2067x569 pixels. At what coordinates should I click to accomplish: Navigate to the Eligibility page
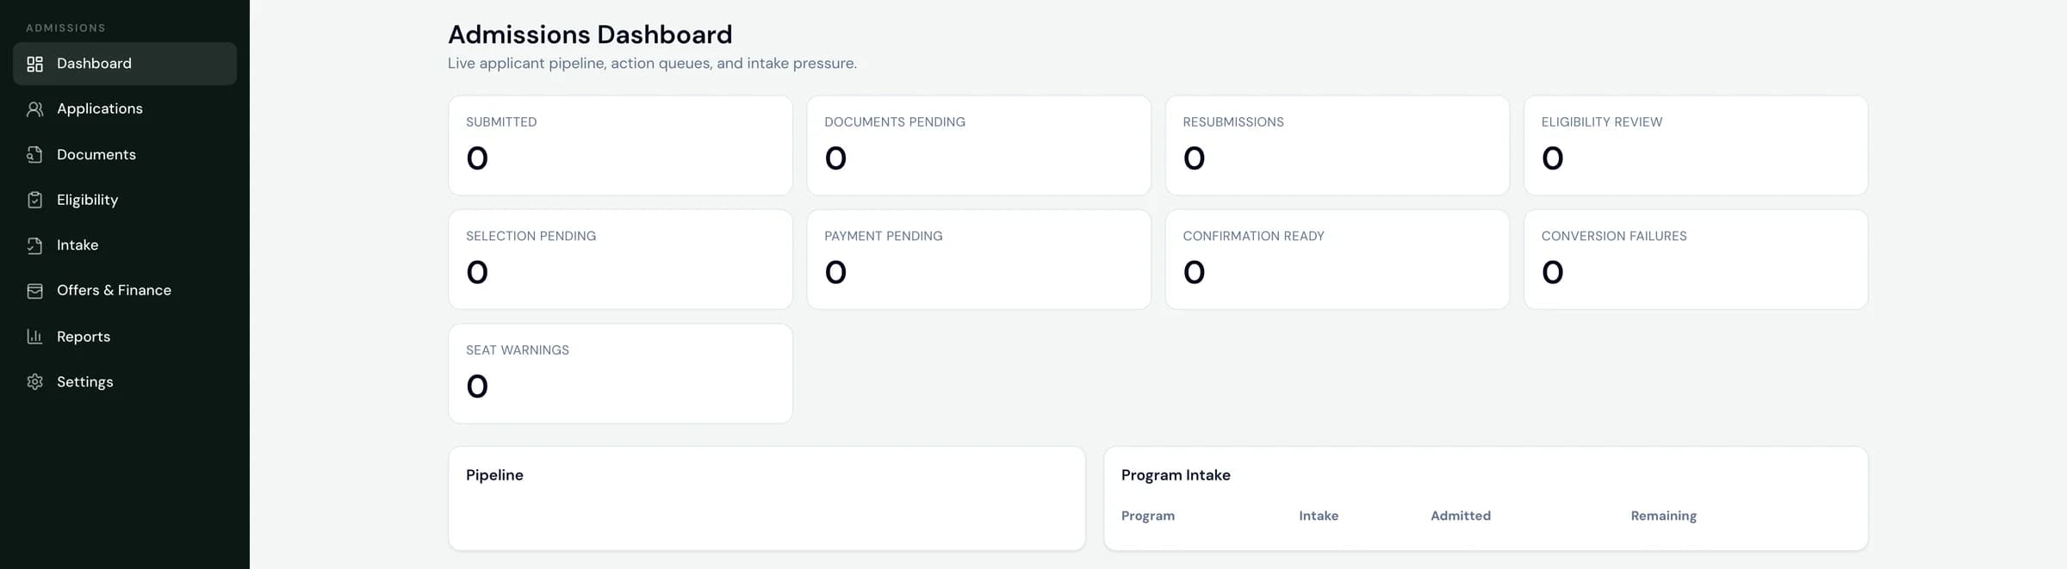tap(125, 200)
